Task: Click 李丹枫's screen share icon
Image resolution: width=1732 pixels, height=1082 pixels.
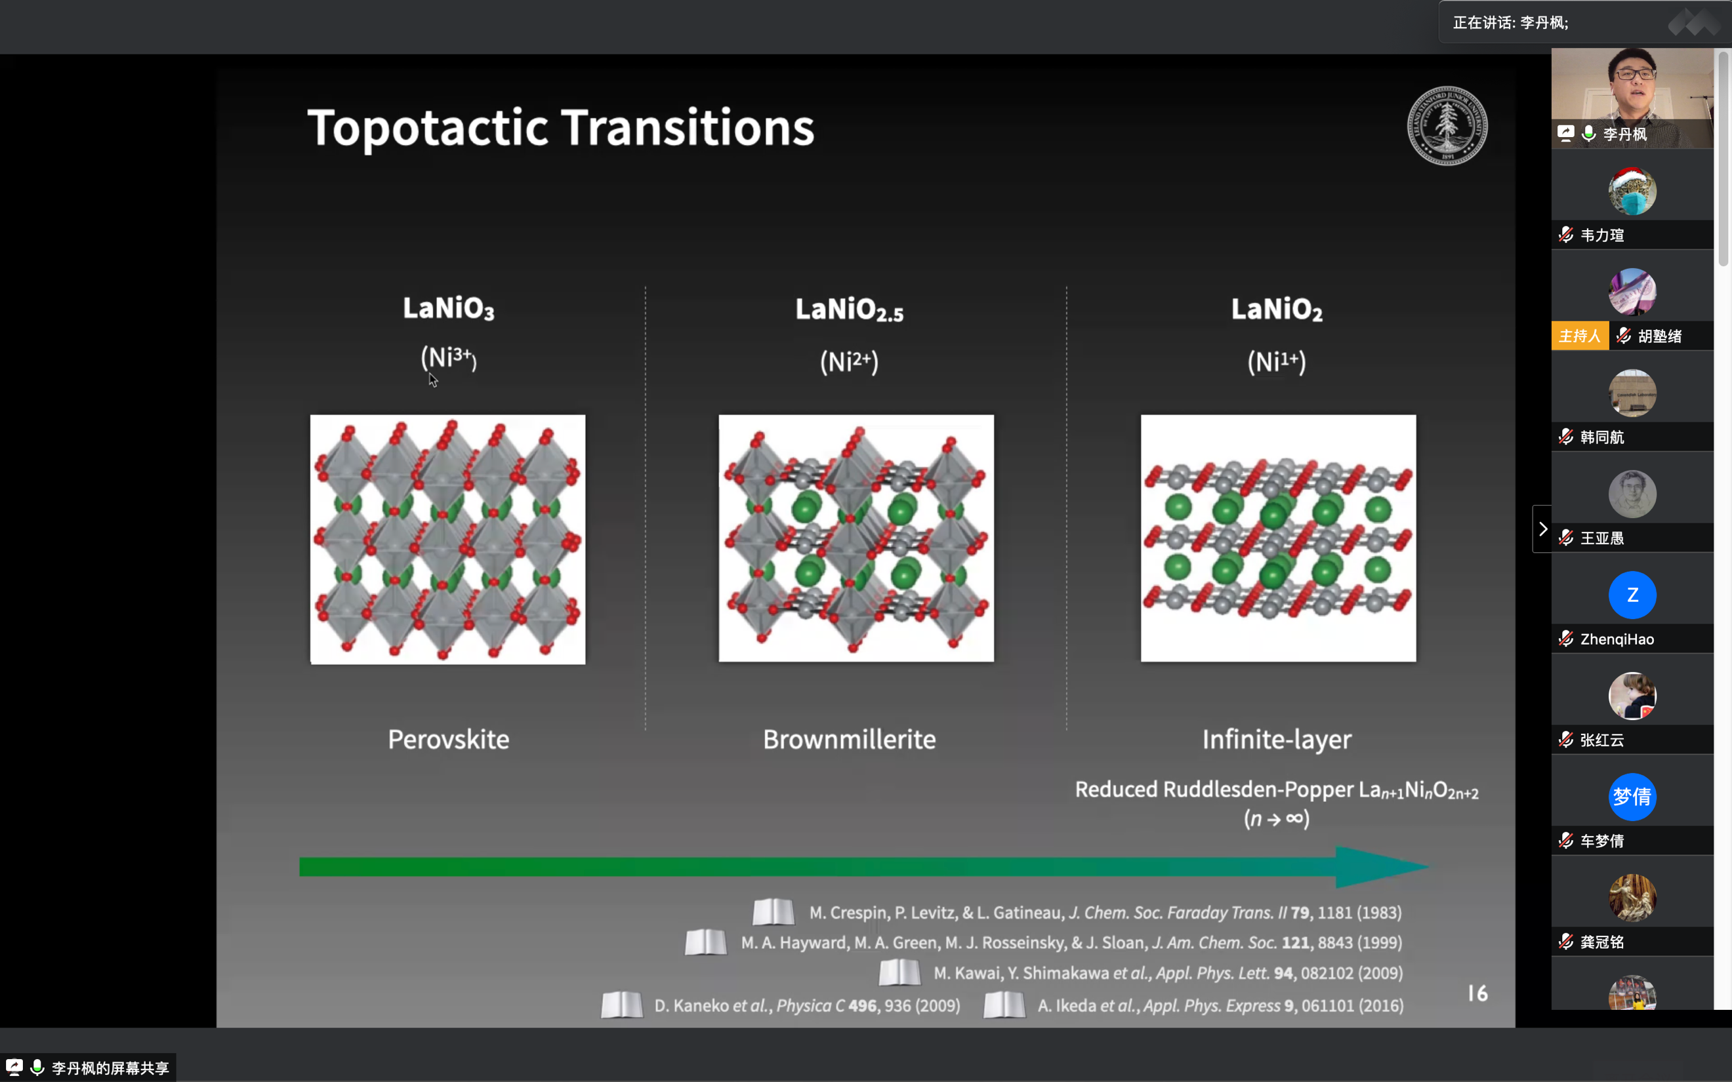Action: (x=1566, y=134)
